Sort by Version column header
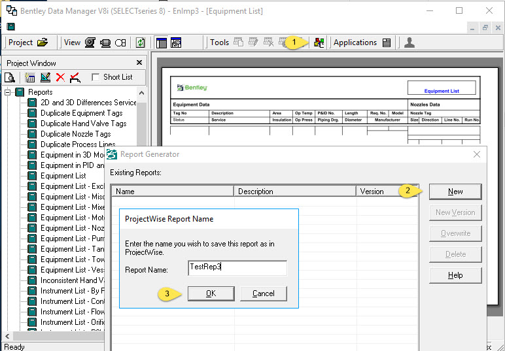Viewport: 505px width, 351px height. pyautogui.click(x=387, y=192)
